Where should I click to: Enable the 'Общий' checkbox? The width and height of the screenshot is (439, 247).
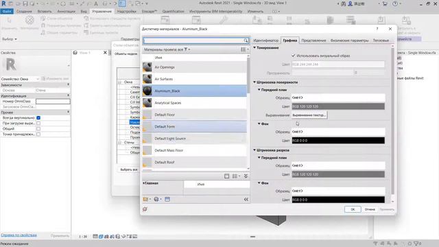38,129
